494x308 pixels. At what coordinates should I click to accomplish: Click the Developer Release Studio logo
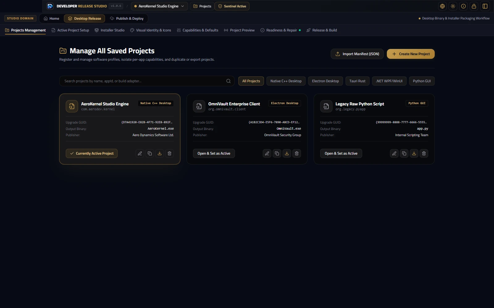[x=50, y=6]
